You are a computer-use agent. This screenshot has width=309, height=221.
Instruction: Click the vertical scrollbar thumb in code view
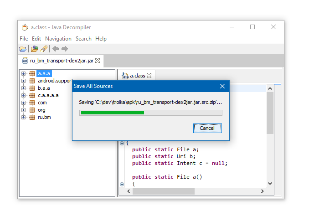point(270,113)
